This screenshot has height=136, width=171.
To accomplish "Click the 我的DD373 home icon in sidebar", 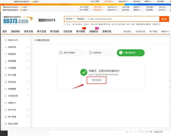I will click(x=6, y=40).
